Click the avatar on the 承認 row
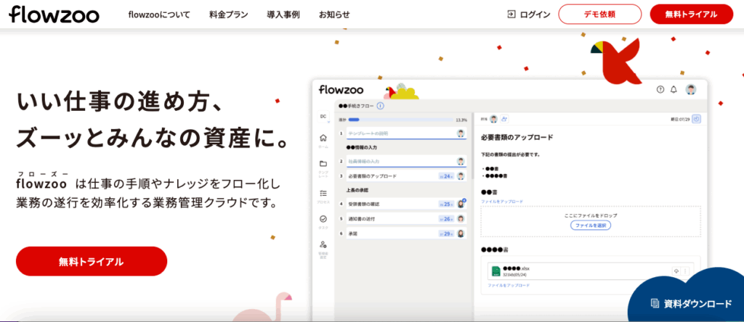 (x=460, y=234)
